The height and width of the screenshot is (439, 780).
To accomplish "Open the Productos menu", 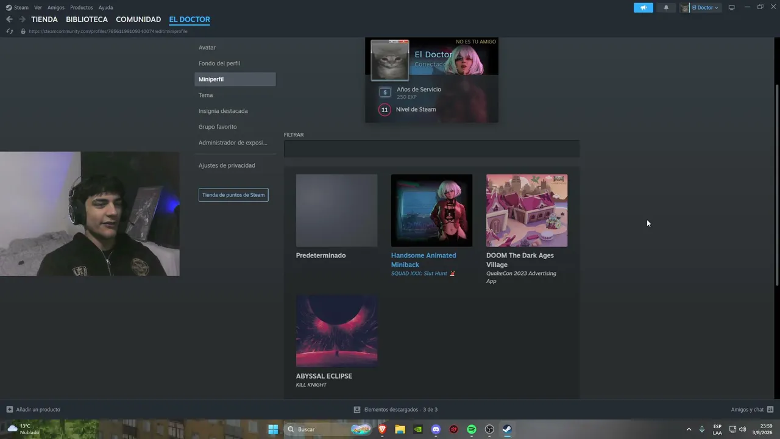I will pos(82,7).
